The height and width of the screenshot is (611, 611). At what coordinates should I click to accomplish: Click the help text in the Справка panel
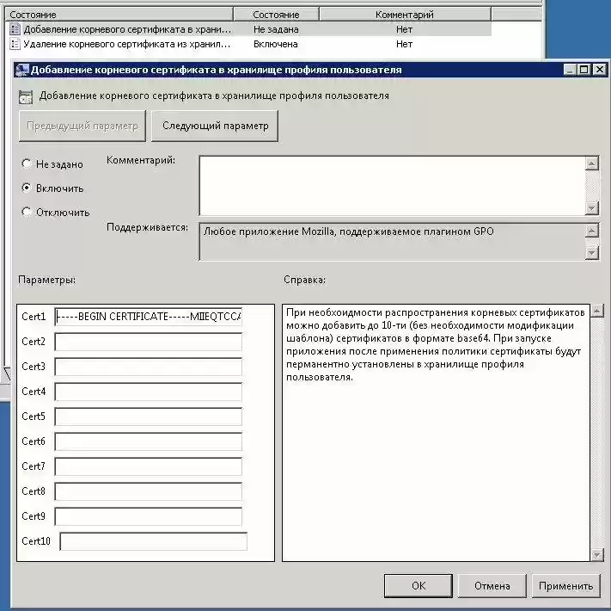[435, 344]
